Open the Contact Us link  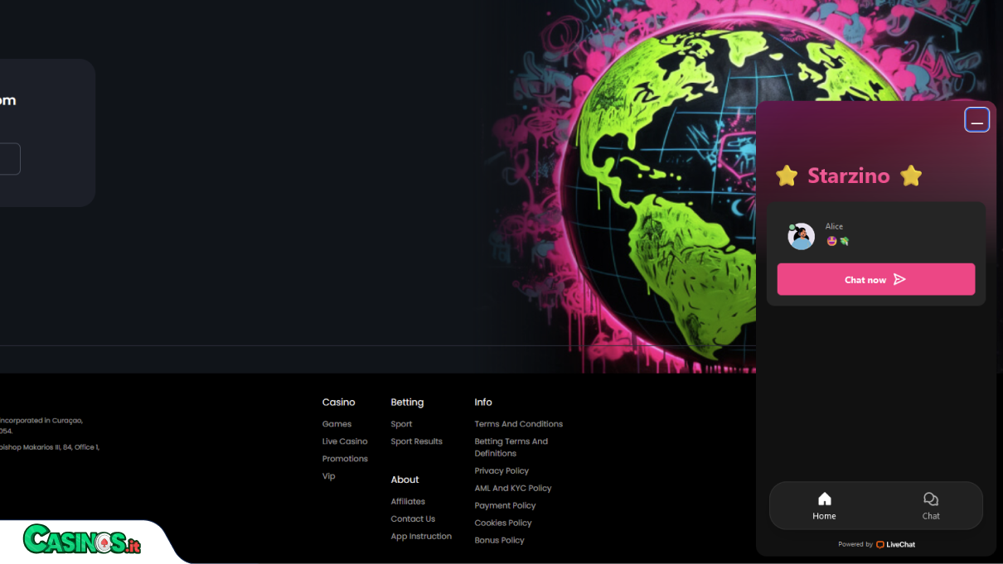[x=413, y=519]
